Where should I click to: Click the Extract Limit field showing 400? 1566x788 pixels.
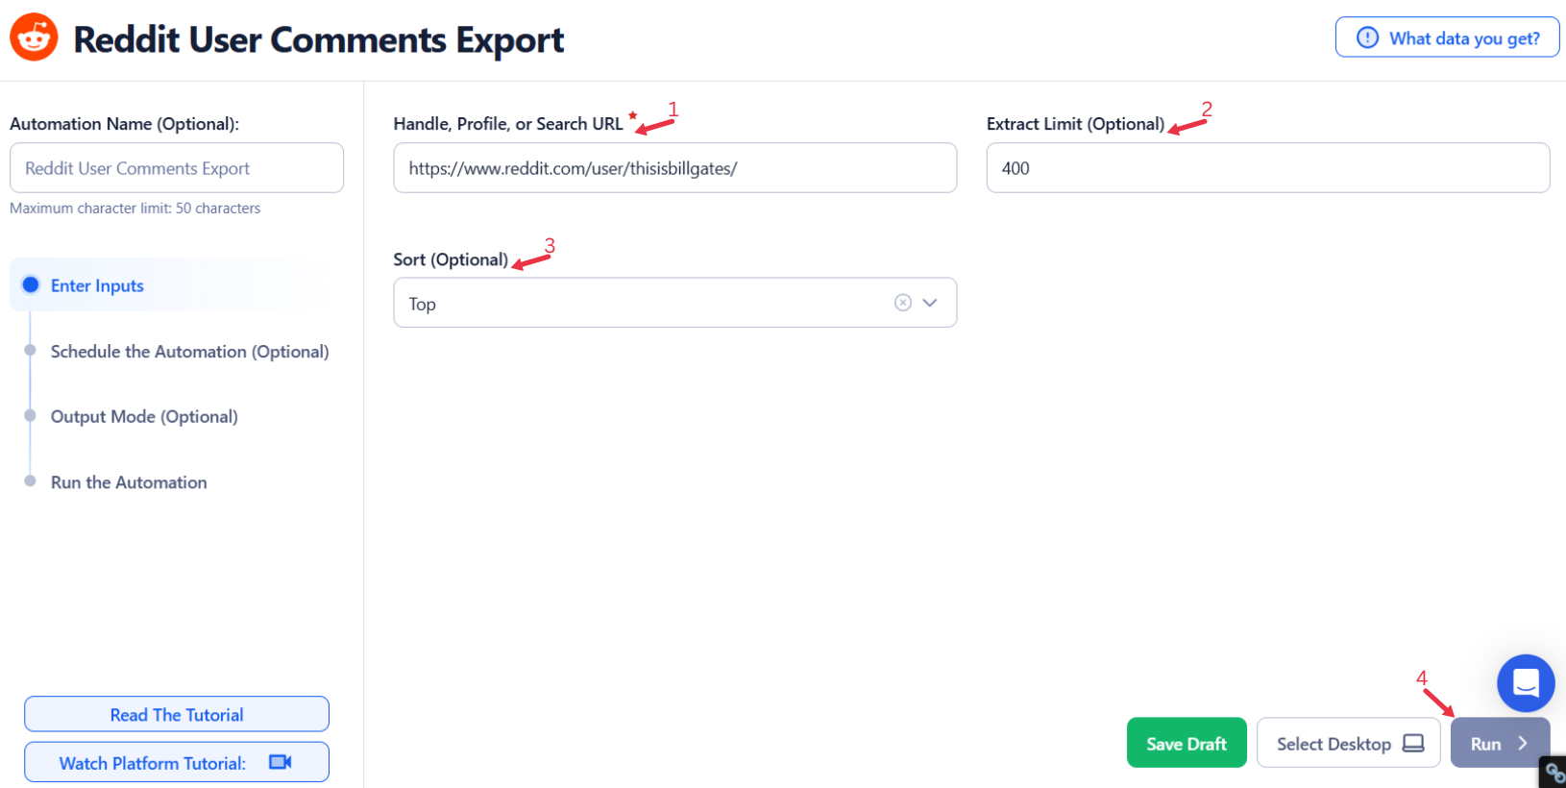point(1267,168)
